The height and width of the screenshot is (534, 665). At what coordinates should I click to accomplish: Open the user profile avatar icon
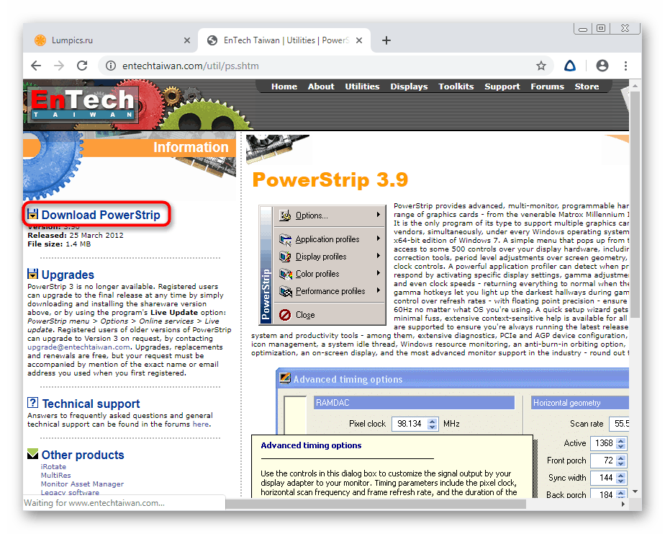coord(602,66)
